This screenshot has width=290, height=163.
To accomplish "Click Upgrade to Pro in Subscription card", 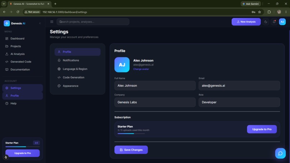I will point(262,129).
